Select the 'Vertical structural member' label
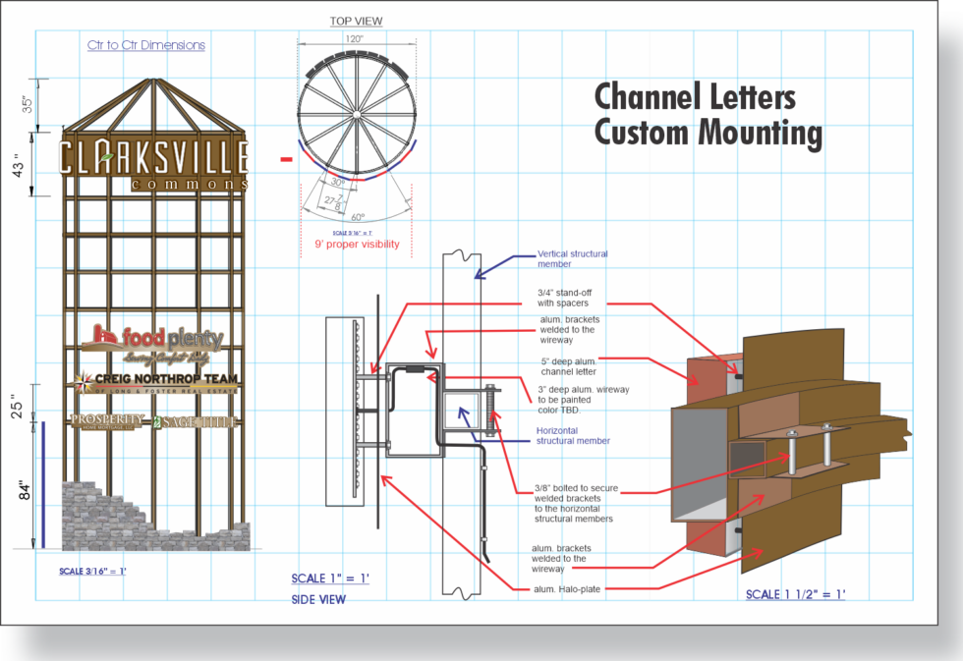 572,258
